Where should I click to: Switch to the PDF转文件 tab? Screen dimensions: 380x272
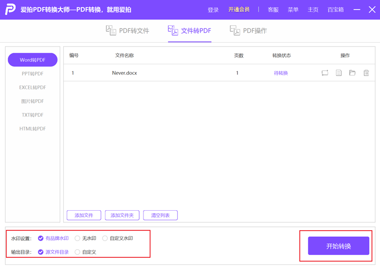pyautogui.click(x=127, y=31)
